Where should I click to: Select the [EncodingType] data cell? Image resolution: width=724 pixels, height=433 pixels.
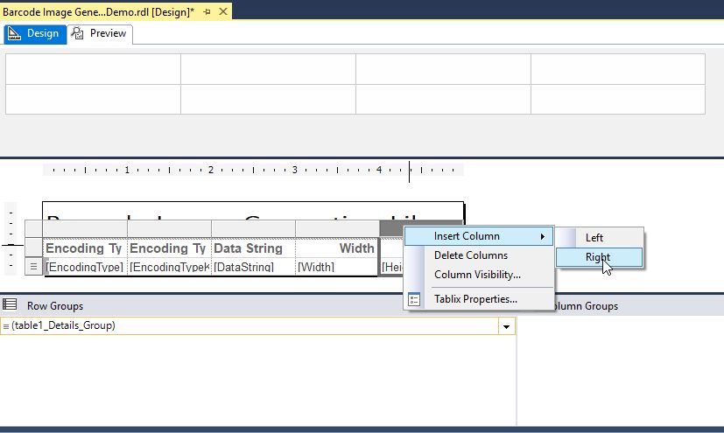click(85, 267)
